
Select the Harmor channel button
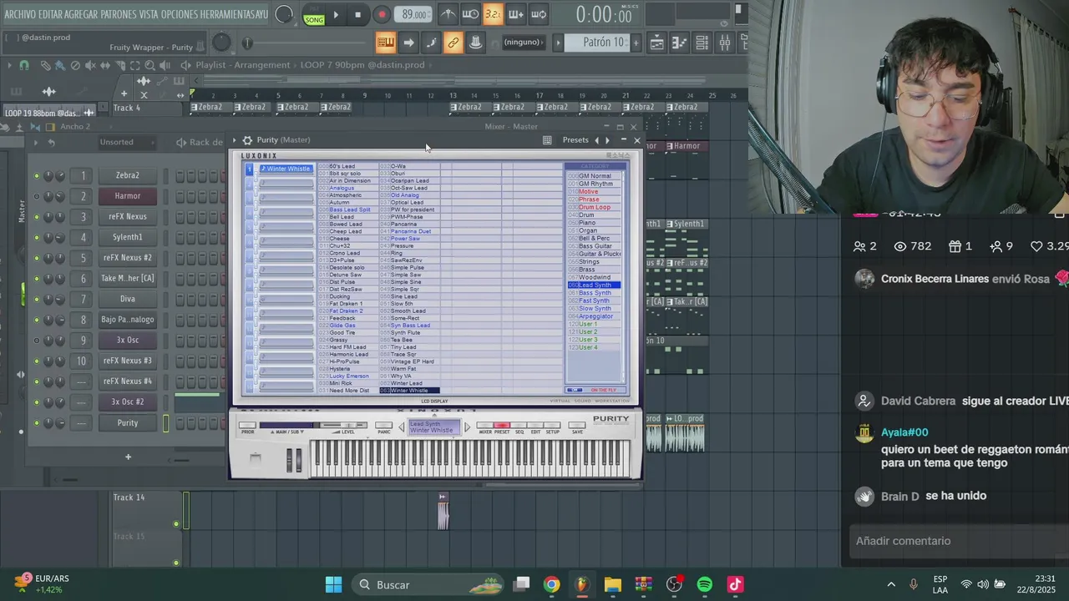128,196
